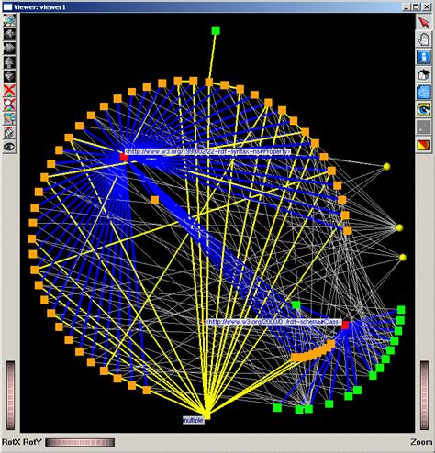Click the up double-arrow navigation icon
Viewport: 435px width, 453px height.
click(9, 62)
